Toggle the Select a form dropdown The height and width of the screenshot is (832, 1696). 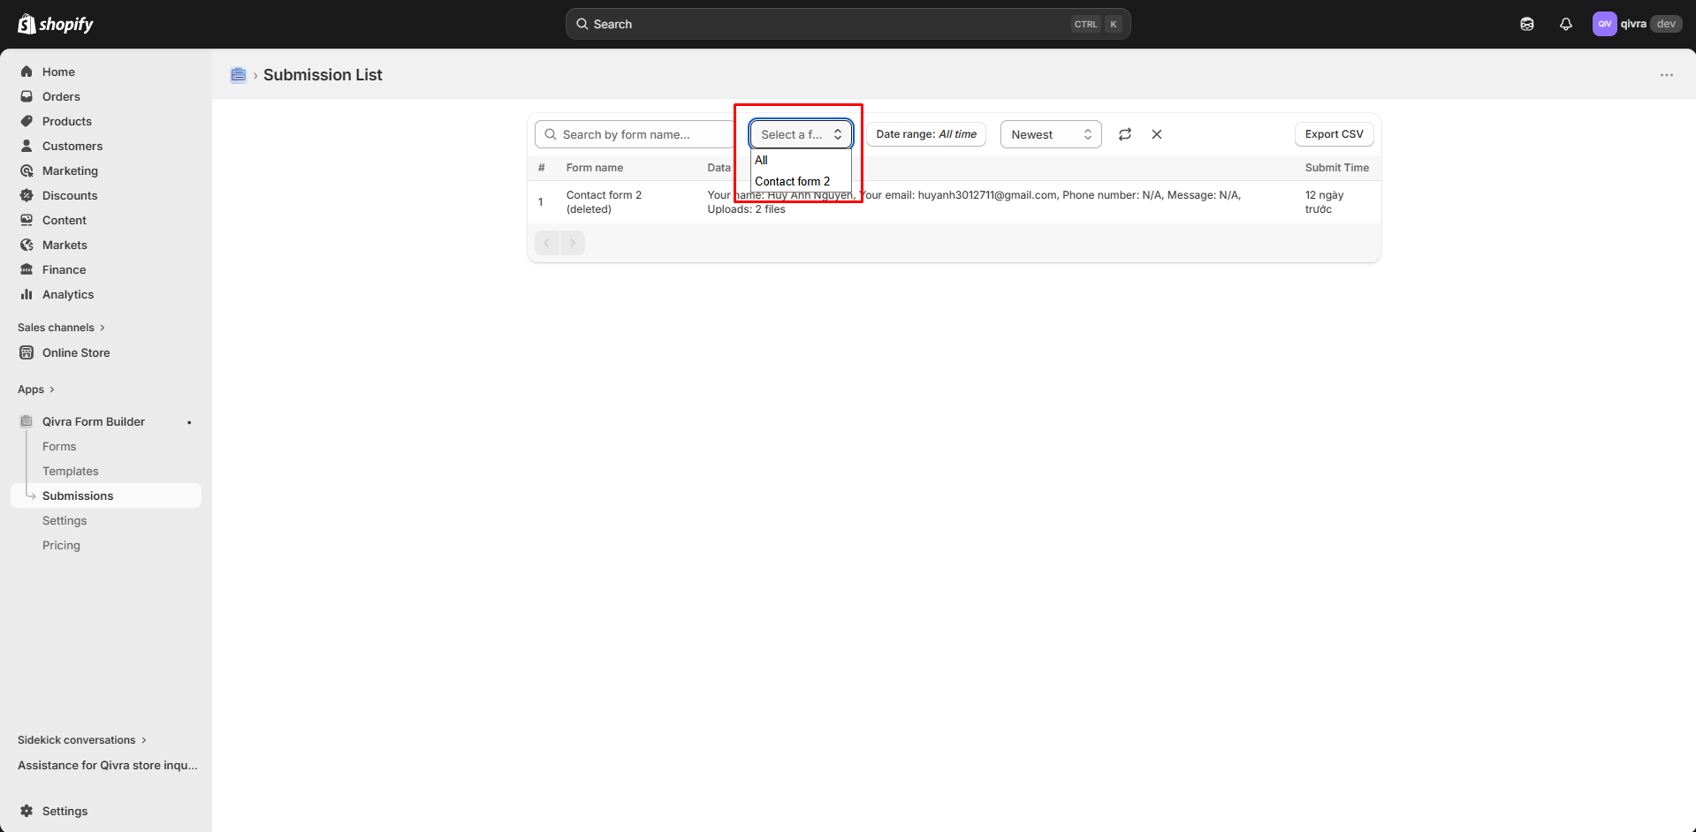[x=801, y=134]
